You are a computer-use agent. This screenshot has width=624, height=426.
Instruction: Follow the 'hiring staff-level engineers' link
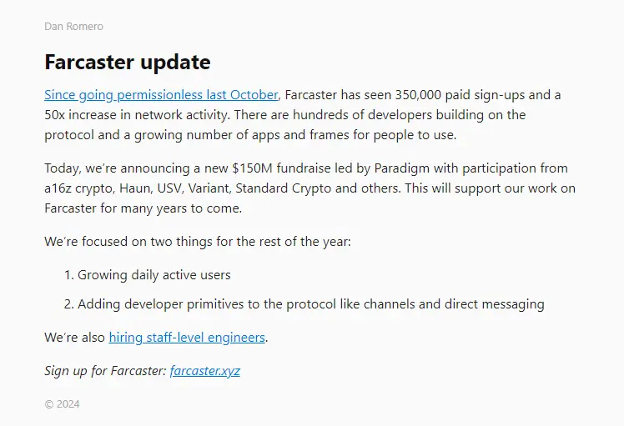pos(187,338)
